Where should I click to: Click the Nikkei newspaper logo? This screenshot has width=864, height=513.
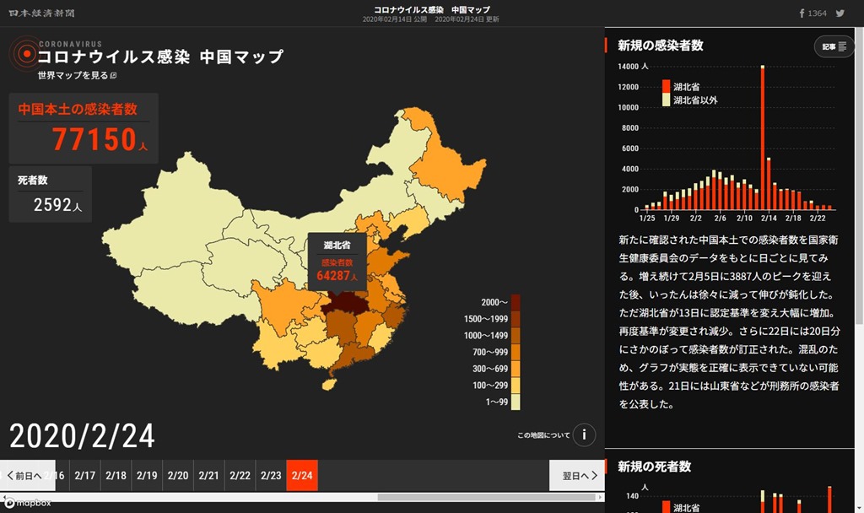[x=42, y=13]
